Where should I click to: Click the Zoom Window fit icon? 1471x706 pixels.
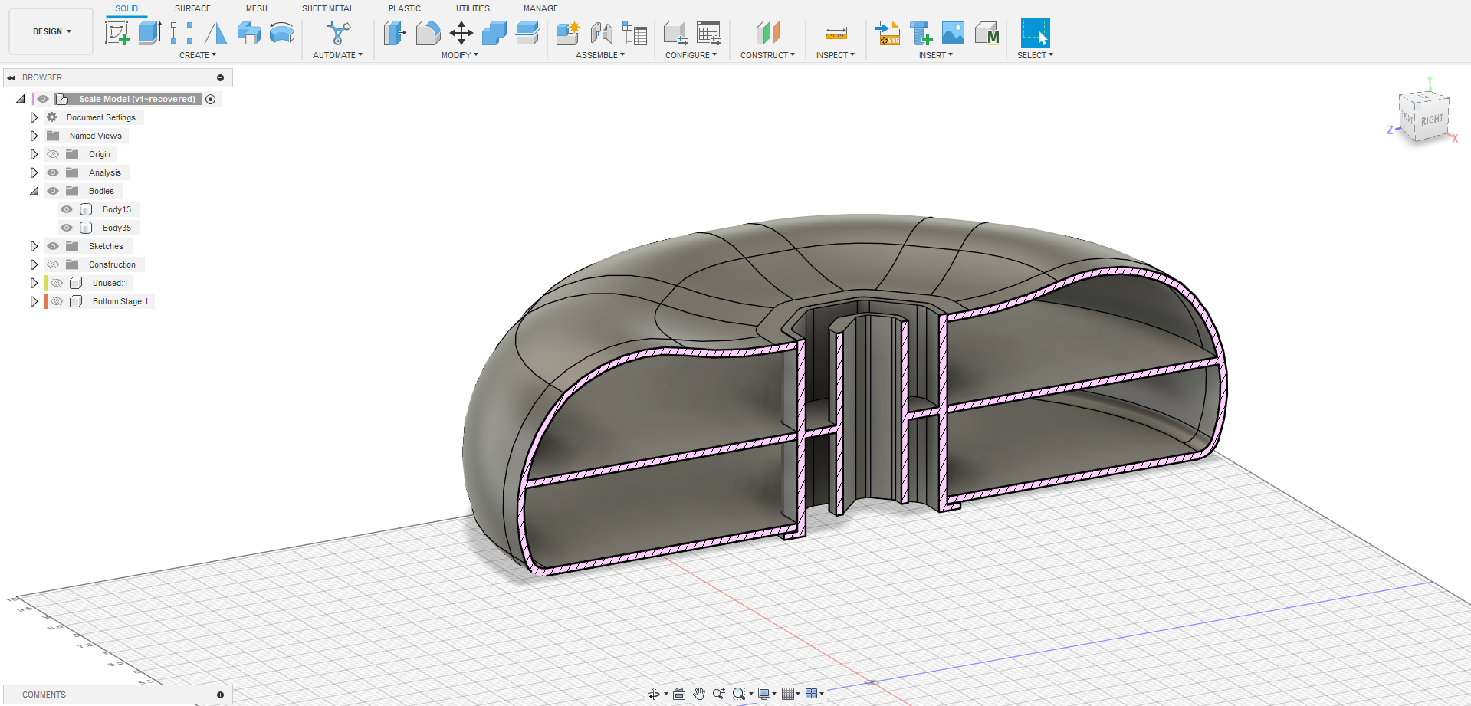(x=739, y=694)
